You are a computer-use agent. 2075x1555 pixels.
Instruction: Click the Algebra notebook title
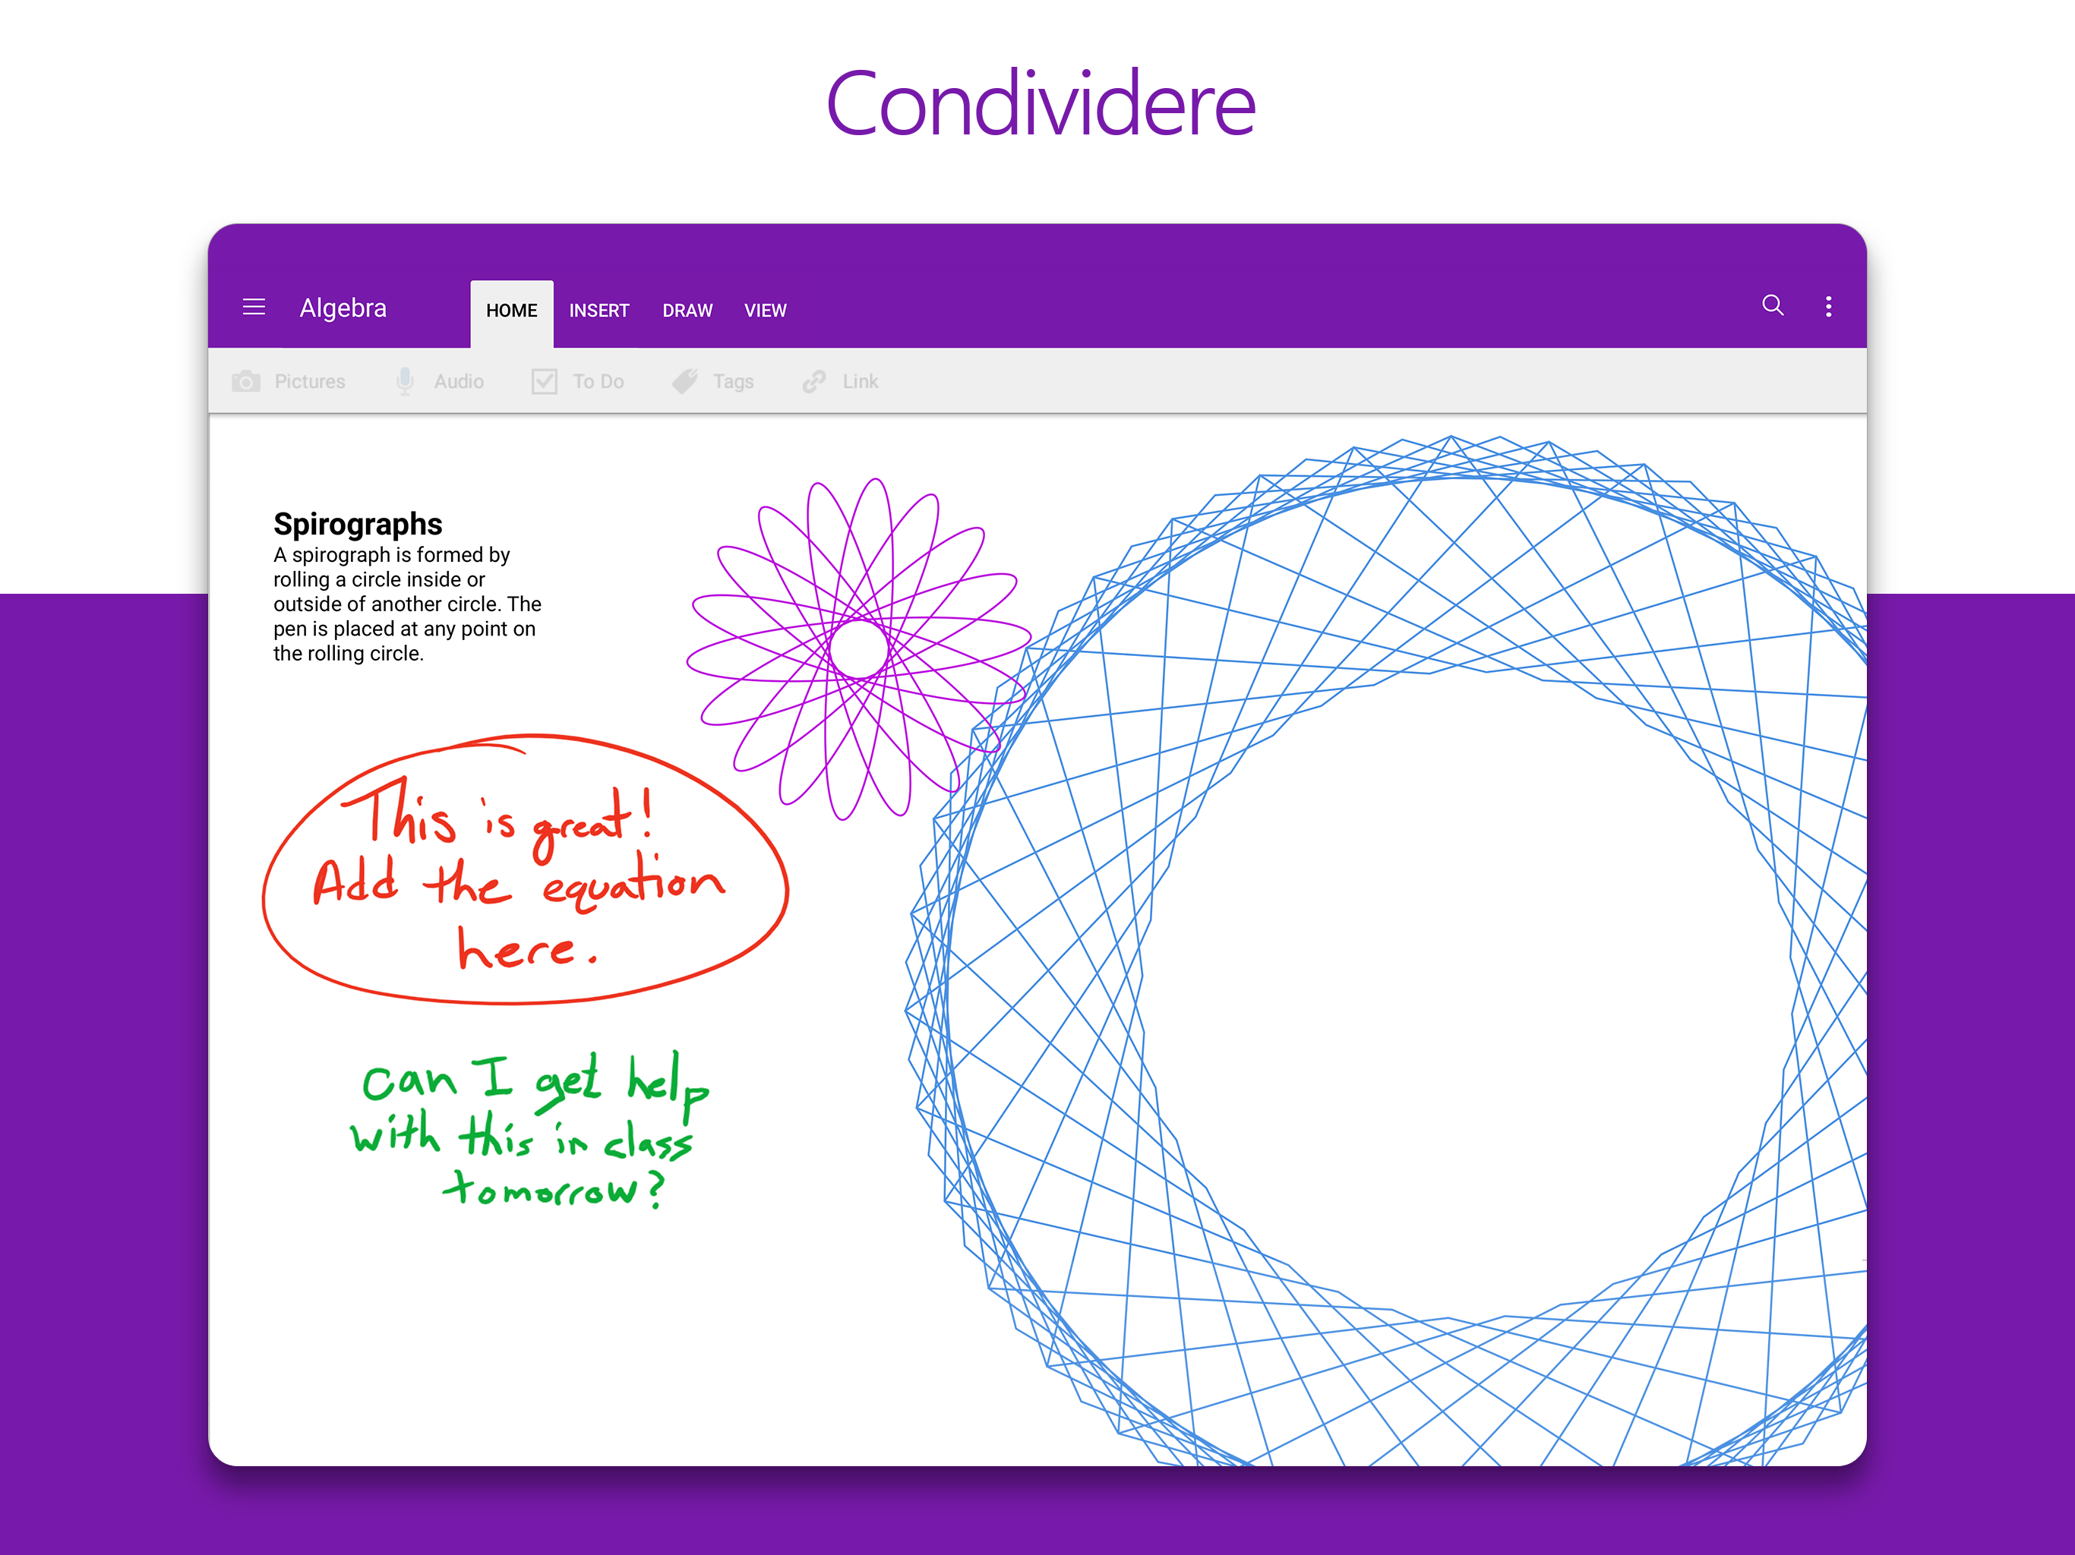pyautogui.click(x=343, y=308)
